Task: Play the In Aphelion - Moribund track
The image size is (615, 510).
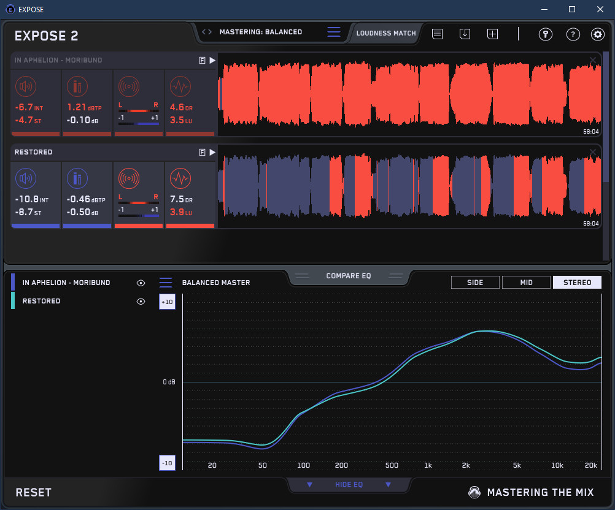Action: [212, 60]
